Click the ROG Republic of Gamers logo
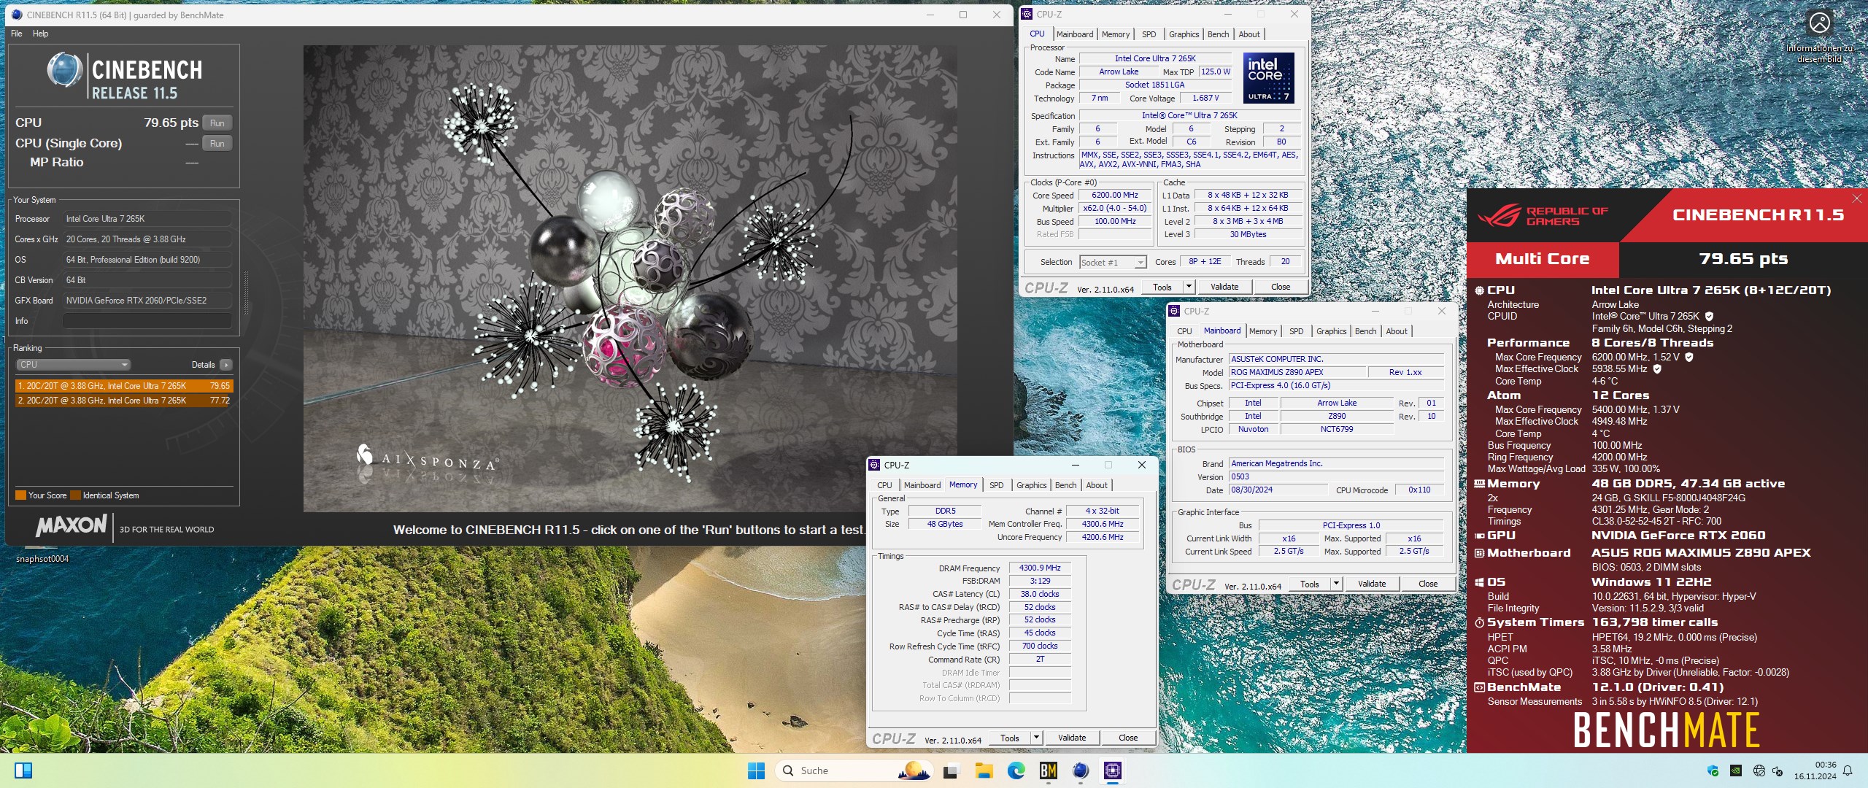Screen dimensions: 1868x788 pyautogui.click(x=1543, y=216)
